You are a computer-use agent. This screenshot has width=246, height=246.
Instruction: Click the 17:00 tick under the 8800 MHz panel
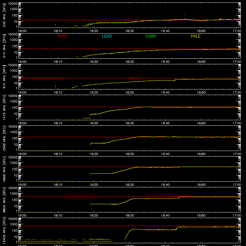(237, 216)
